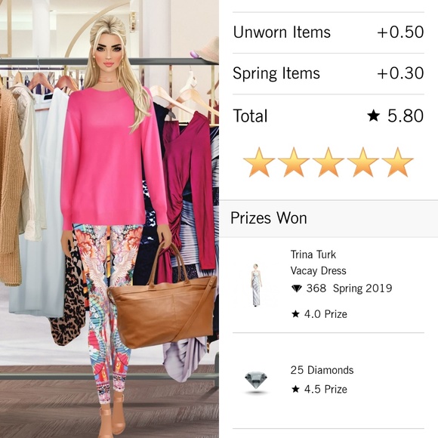This screenshot has height=438, width=438.
Task: Click the star icon beside 4.0 Prize
Action: click(295, 314)
